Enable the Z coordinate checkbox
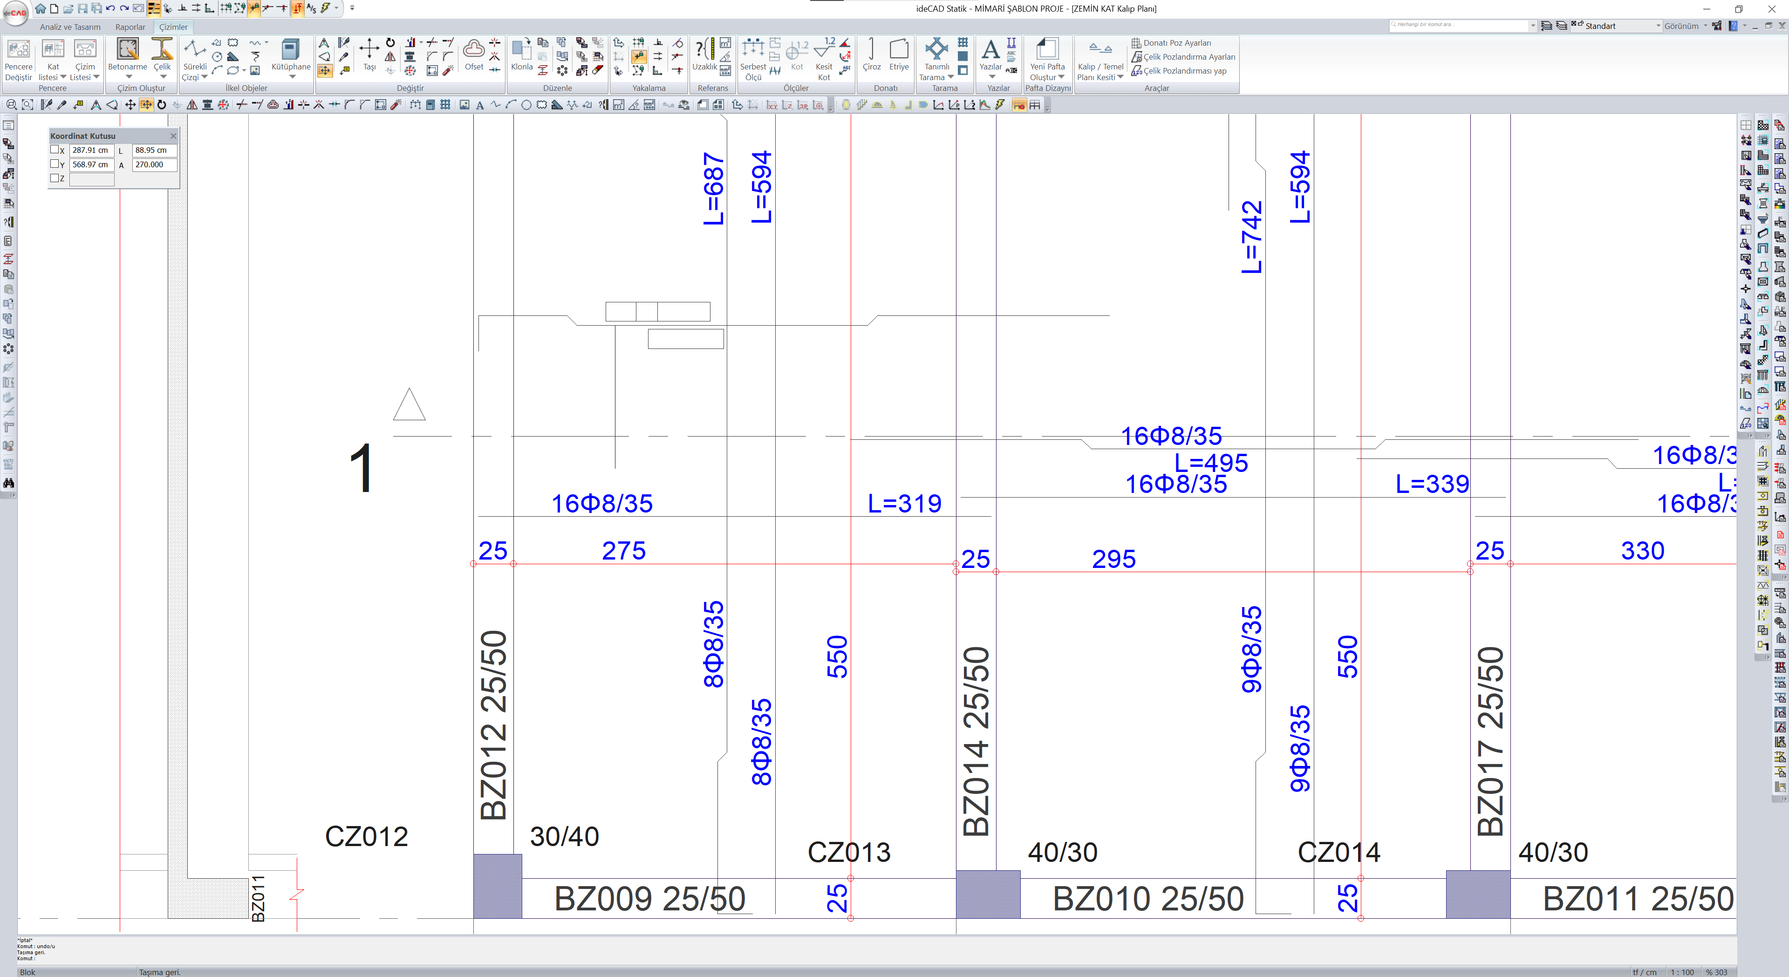The height and width of the screenshot is (977, 1789). [55, 178]
